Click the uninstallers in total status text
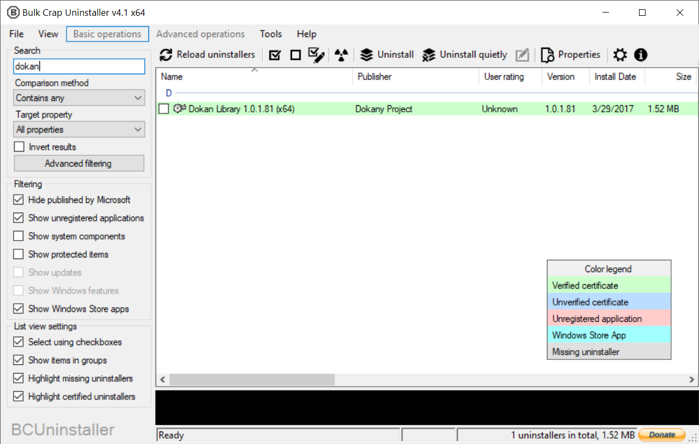Screen dimensions: 699x444 pos(573,435)
